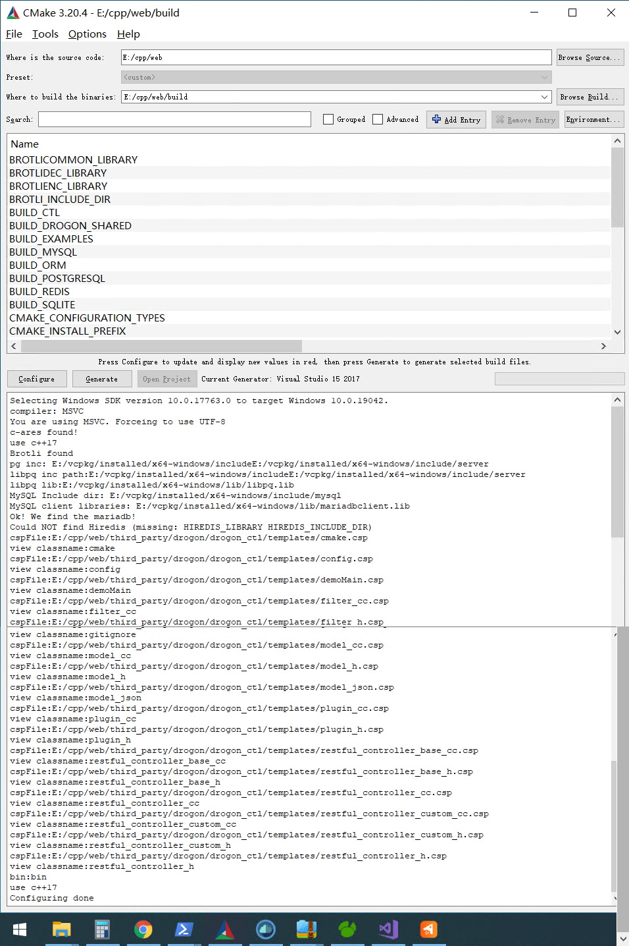Select the BUILD_REDIS entry

pos(39,291)
